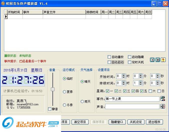Select the row indicator arrow in table
Image resolution: width=169 pixels, height=132 pixels.
[x=6, y=17]
